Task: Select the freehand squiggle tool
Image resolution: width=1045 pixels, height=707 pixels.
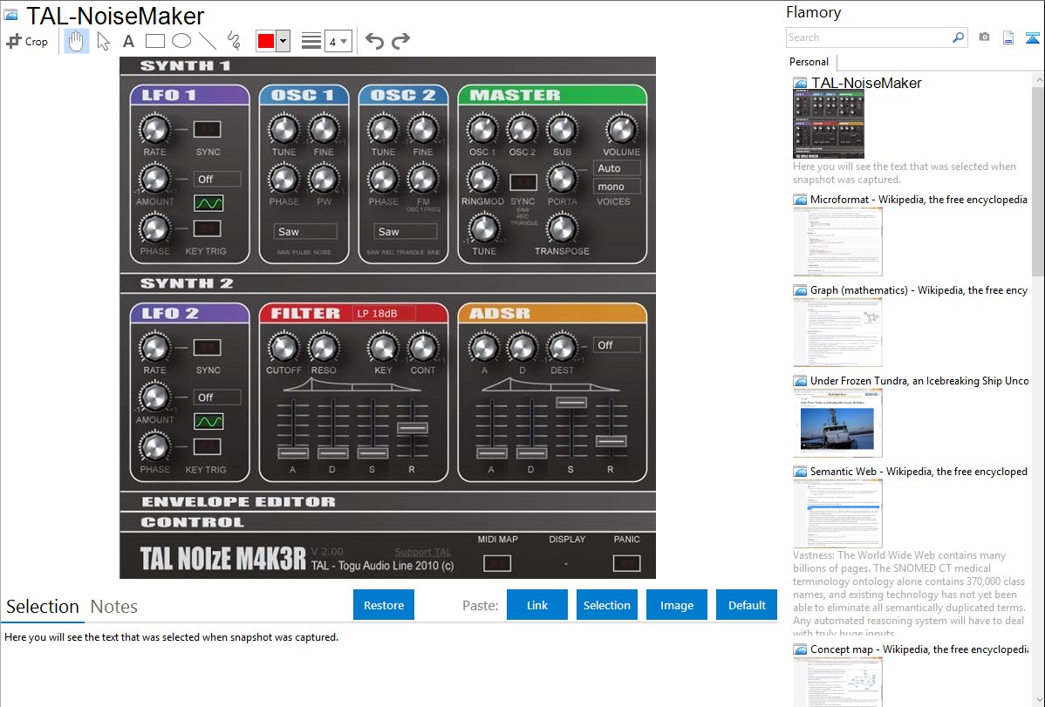Action: coord(233,41)
